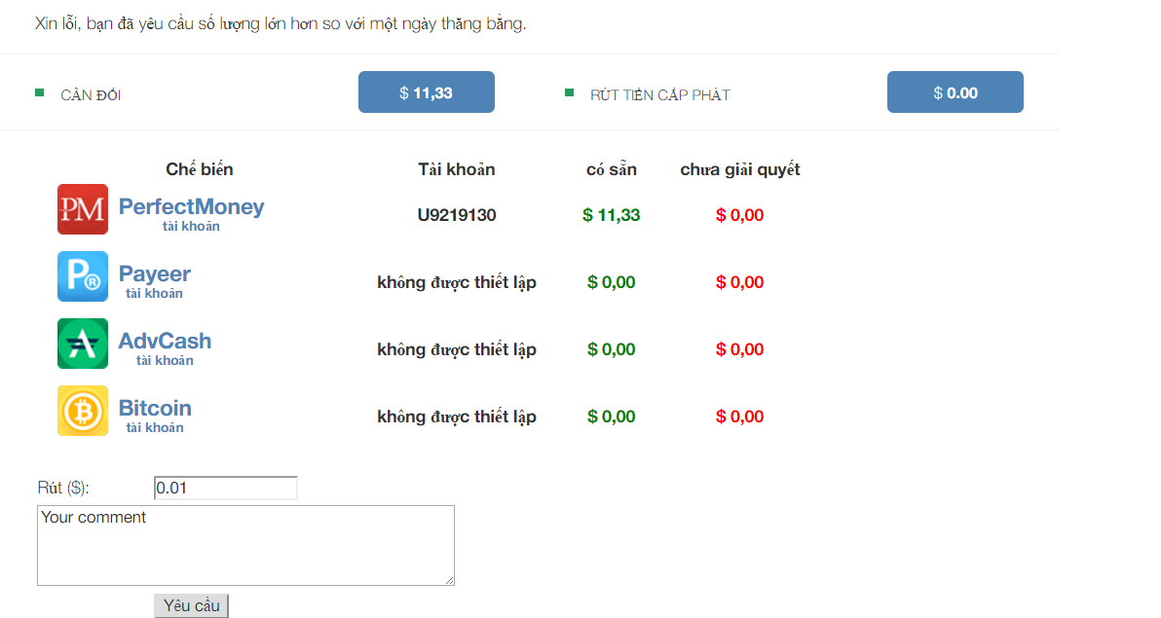Open the Bitcoin account link
The width and height of the screenshot is (1161, 618).
click(155, 409)
